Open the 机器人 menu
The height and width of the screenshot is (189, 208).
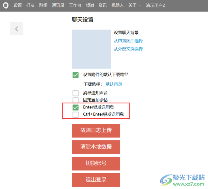point(117,5)
